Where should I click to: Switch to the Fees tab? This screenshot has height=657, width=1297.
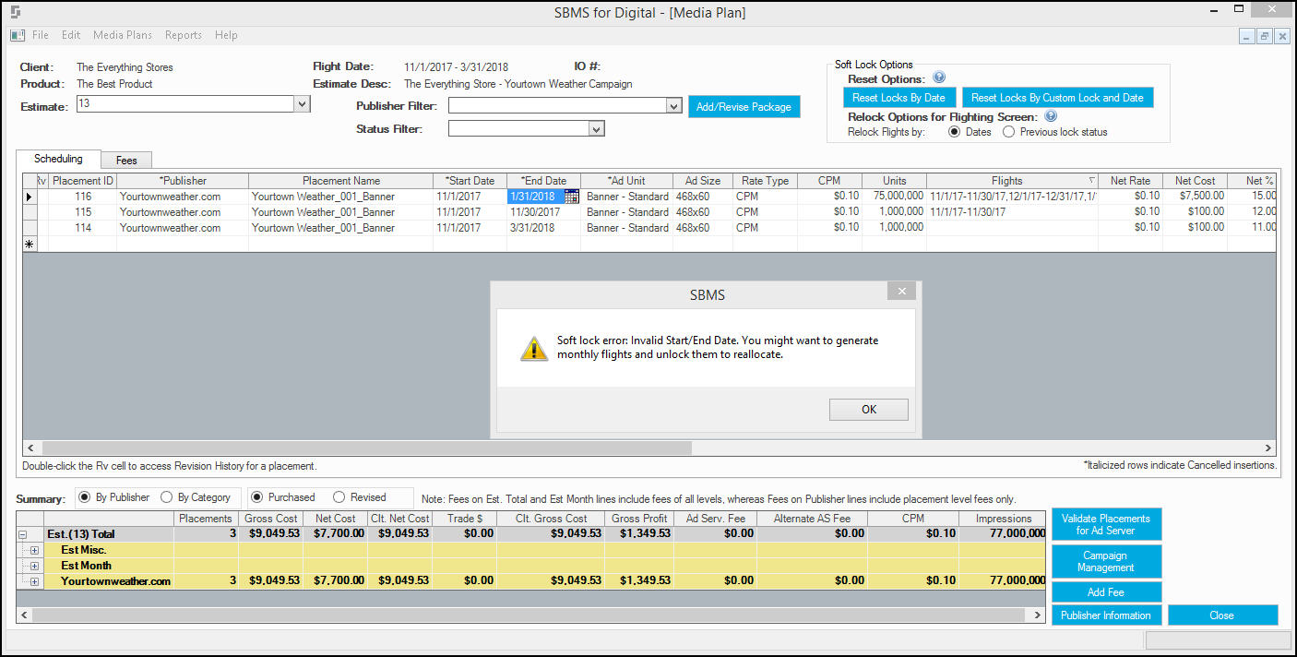pyautogui.click(x=126, y=161)
